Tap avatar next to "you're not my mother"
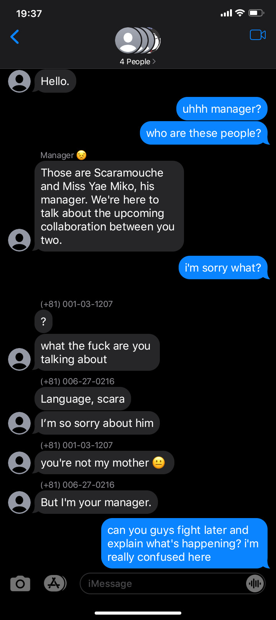This screenshot has height=620, width=276. click(19, 463)
